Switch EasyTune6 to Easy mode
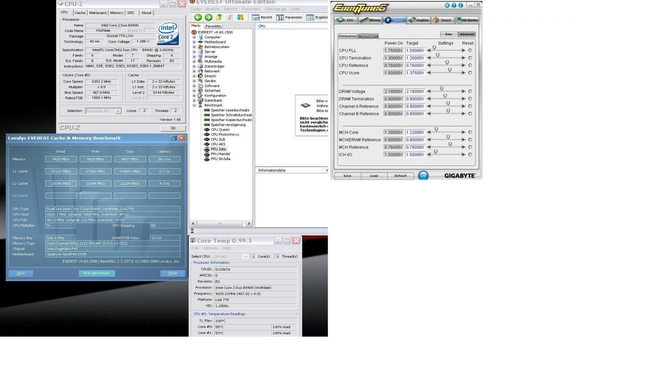 tap(449, 34)
